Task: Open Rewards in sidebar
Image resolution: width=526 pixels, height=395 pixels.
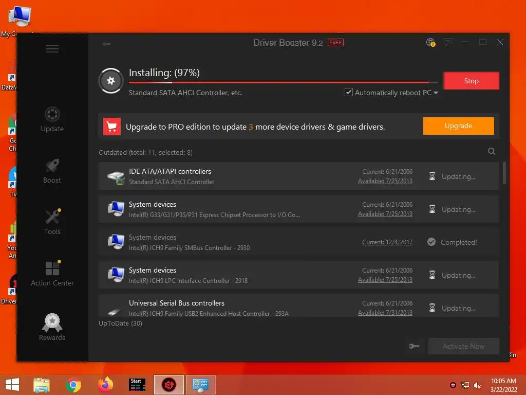Action: coord(52,327)
